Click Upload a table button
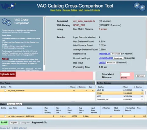This screenshot has width=147, height=130. [8, 74]
